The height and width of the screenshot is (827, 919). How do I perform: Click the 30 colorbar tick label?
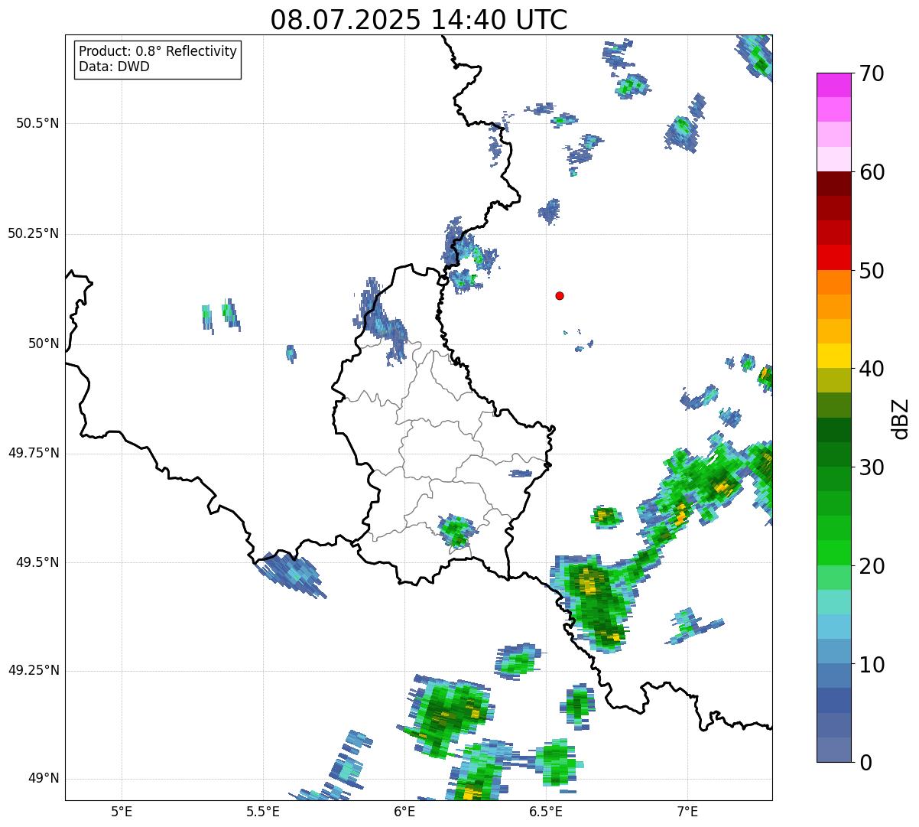pyautogui.click(x=872, y=467)
